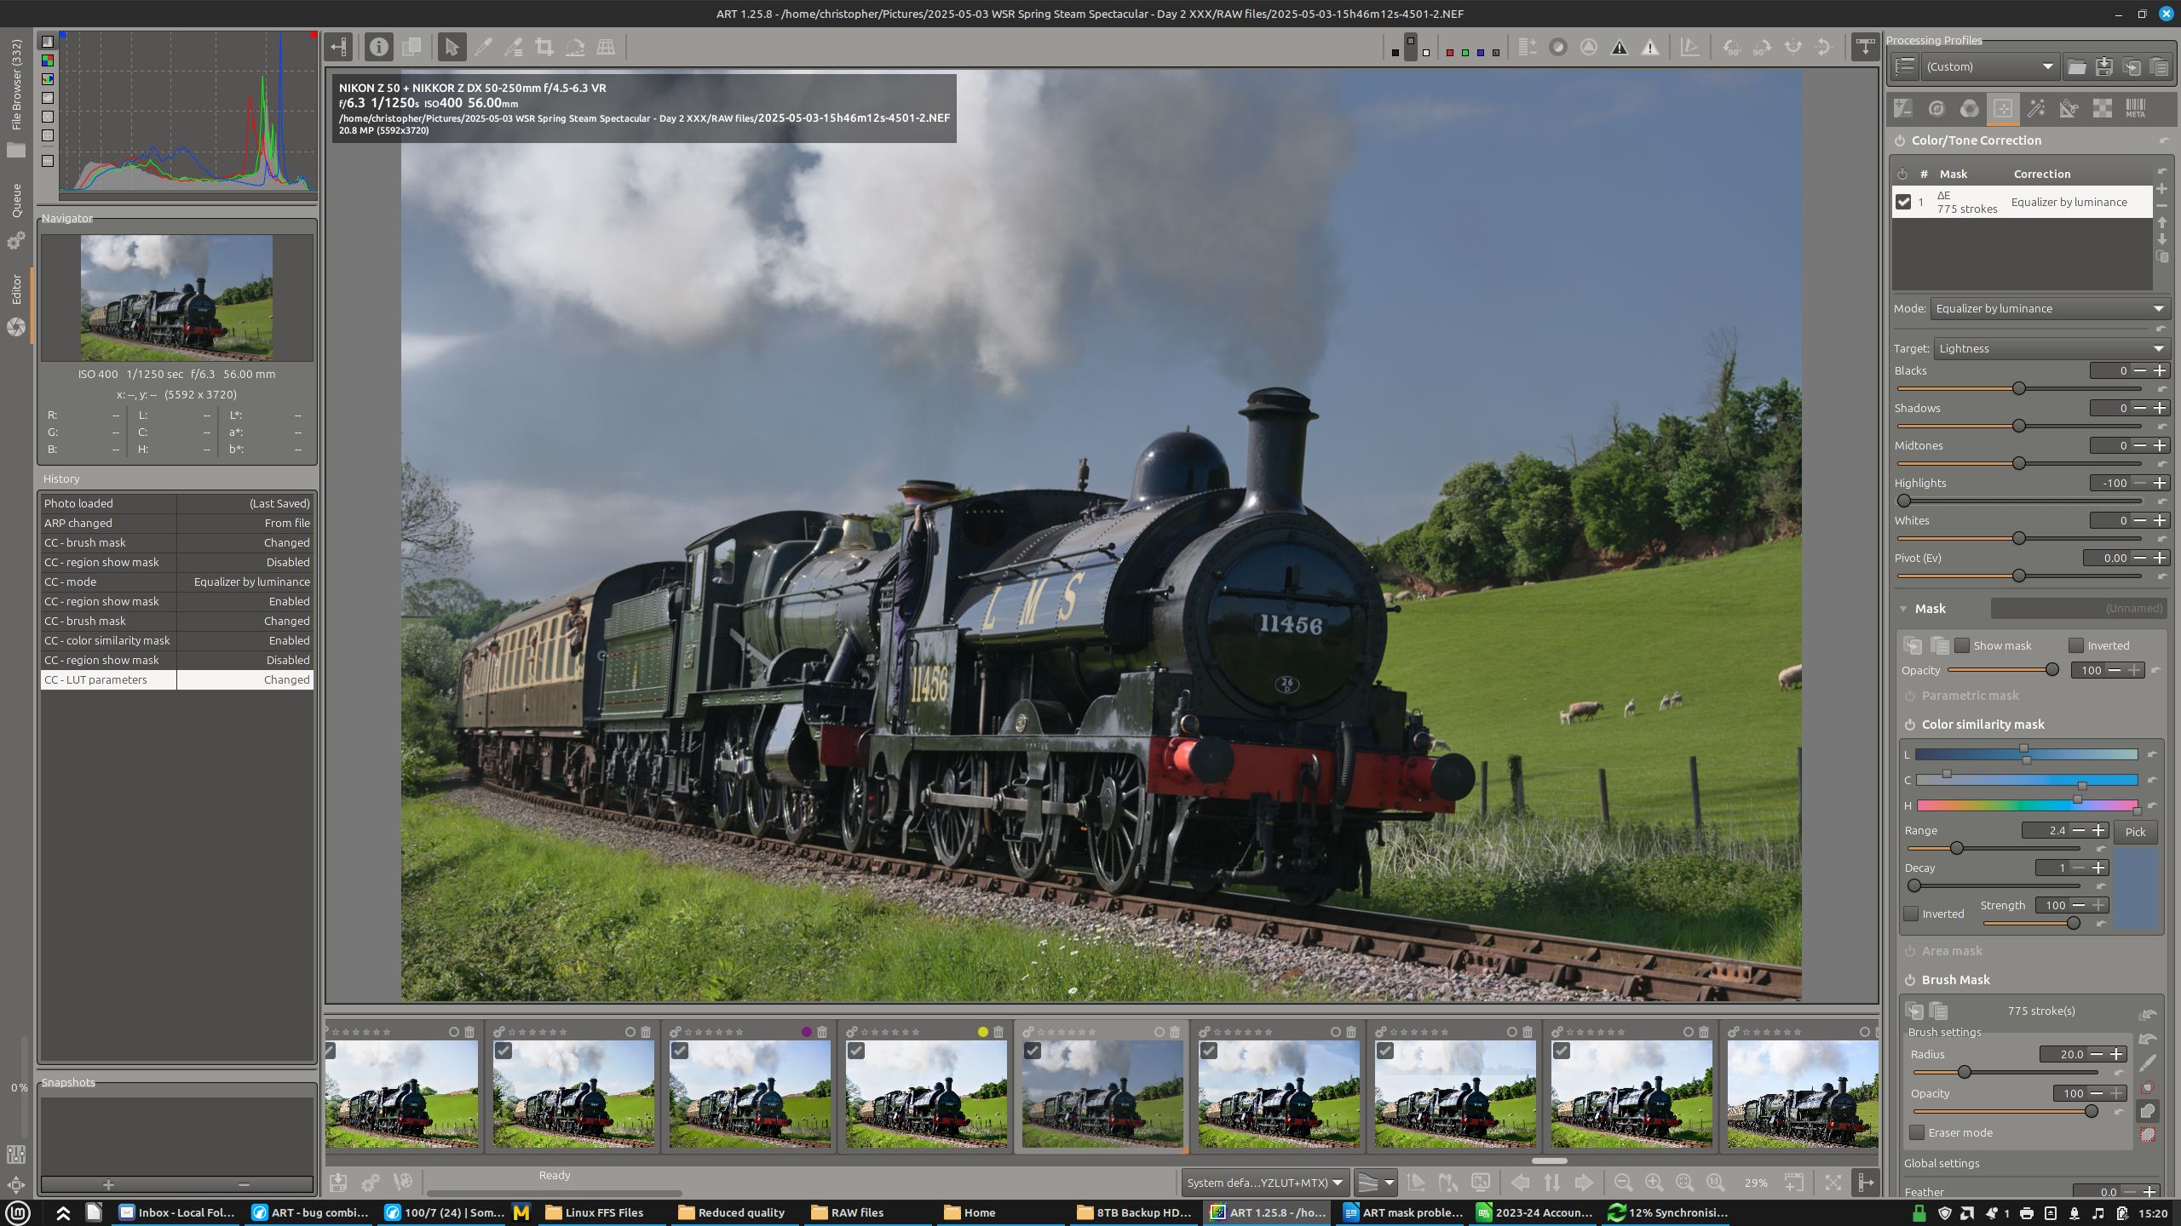Increase Blacks value with plus button
Viewport: 2181px width, 1226px height.
coord(2160,370)
